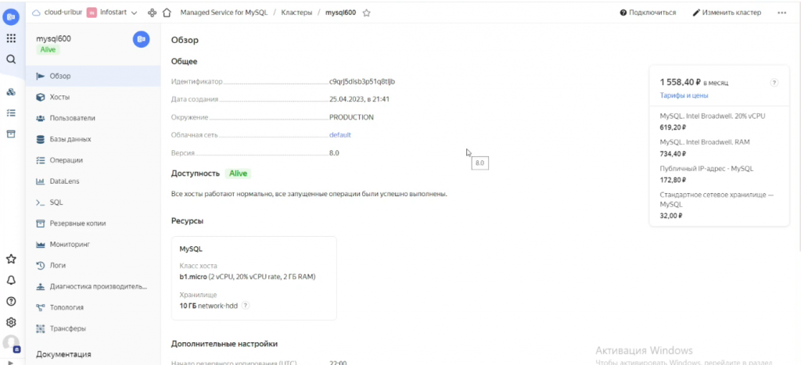Open the Хосты section
This screenshot has height=365, width=801.
[93, 97]
